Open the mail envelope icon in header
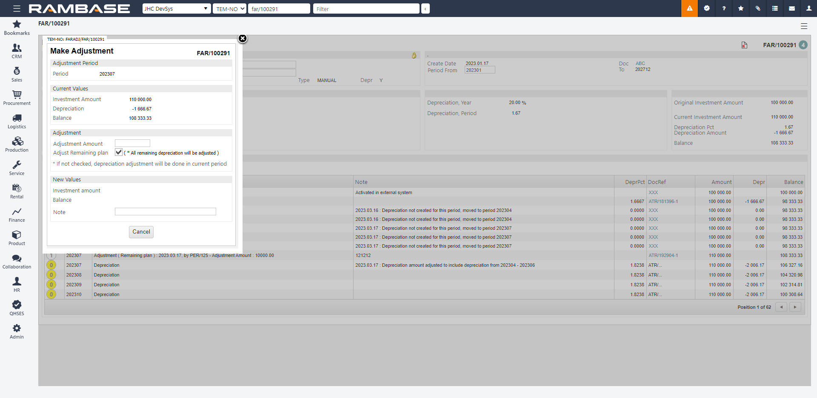 (x=792, y=8)
